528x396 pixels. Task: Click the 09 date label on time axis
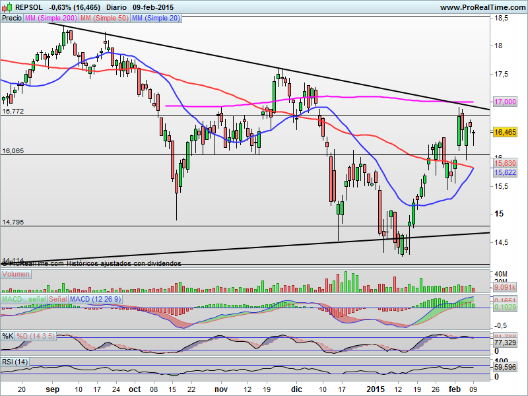pos(473,389)
